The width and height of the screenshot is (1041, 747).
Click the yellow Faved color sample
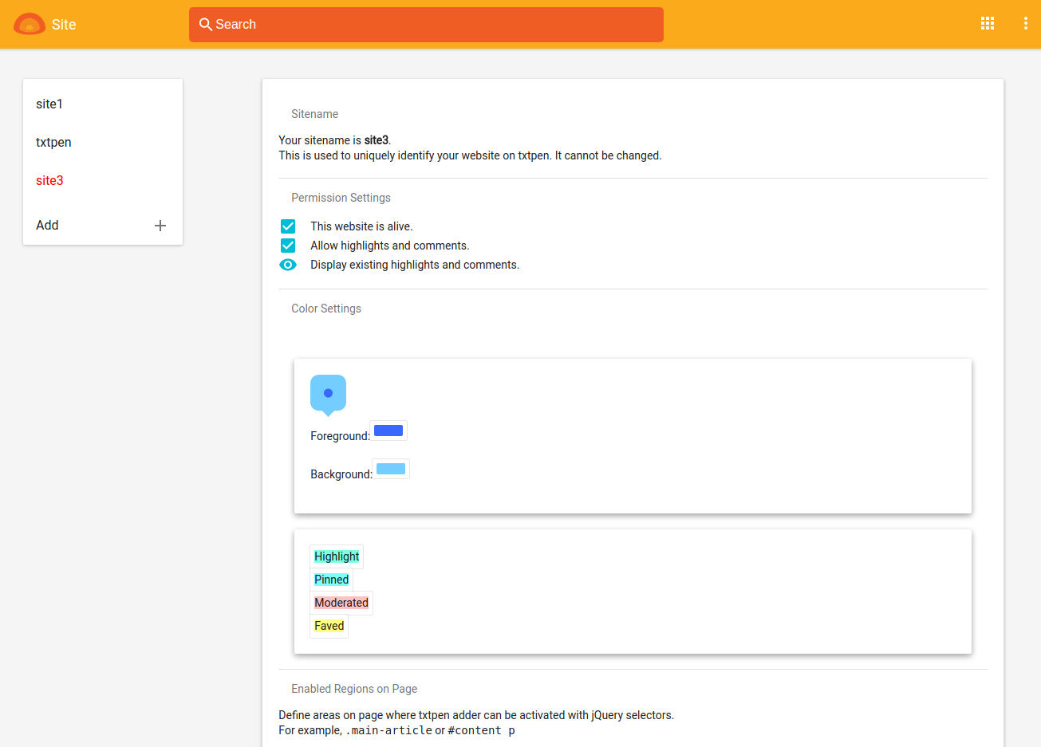329,626
